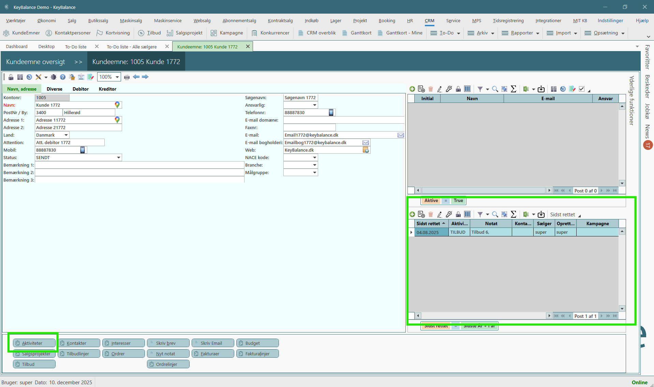This screenshot has width=654, height=387.
Task: Open the map pin beside Navn field
Action: (117, 105)
